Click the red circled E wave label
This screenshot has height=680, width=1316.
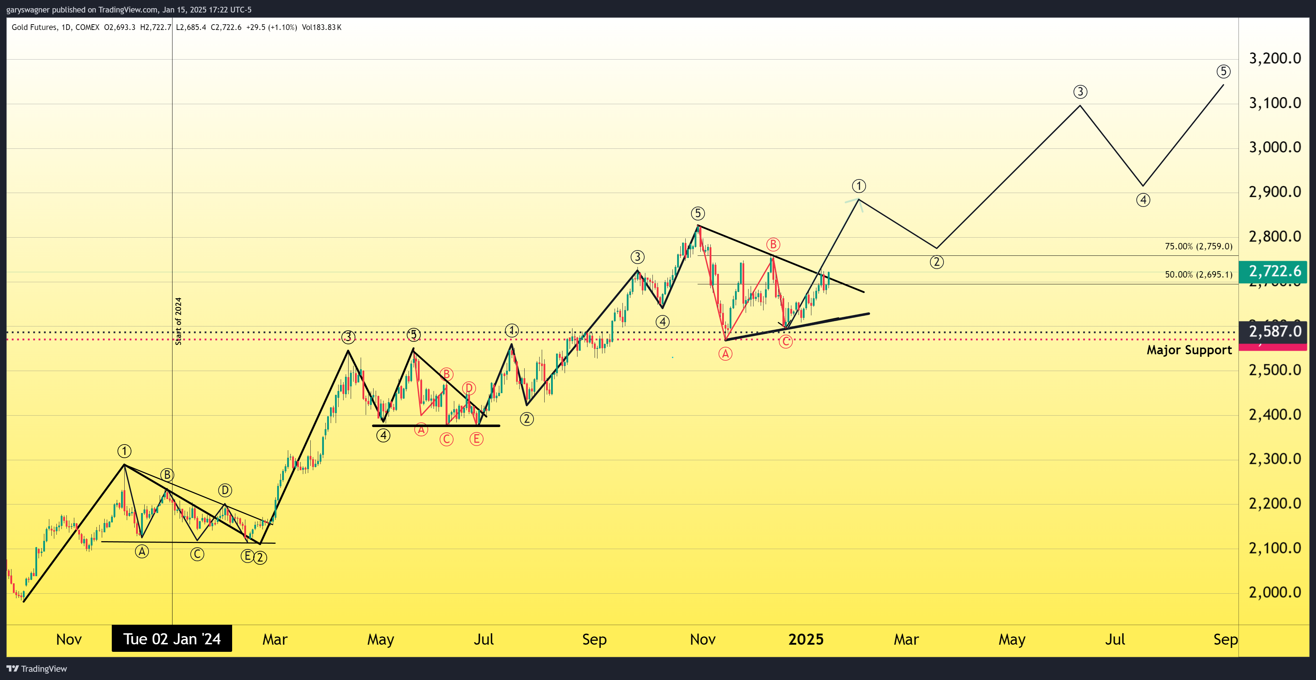(476, 438)
